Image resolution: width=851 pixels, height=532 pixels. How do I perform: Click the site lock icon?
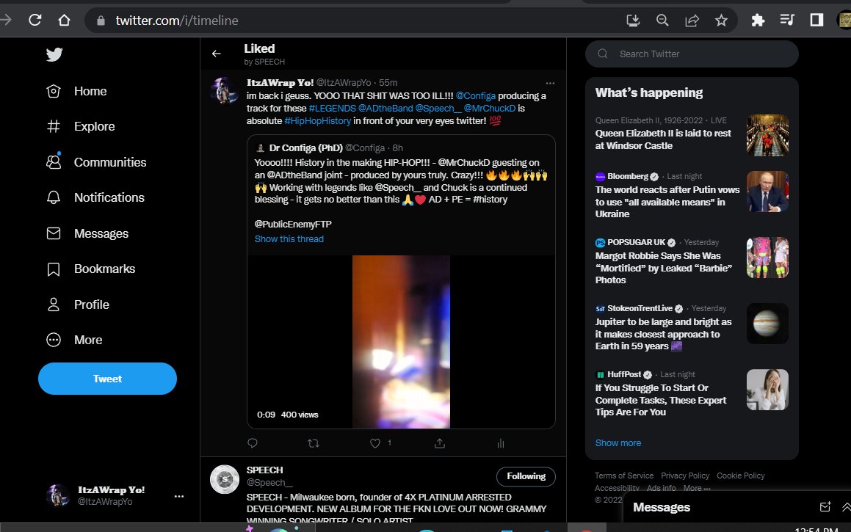pyautogui.click(x=101, y=21)
